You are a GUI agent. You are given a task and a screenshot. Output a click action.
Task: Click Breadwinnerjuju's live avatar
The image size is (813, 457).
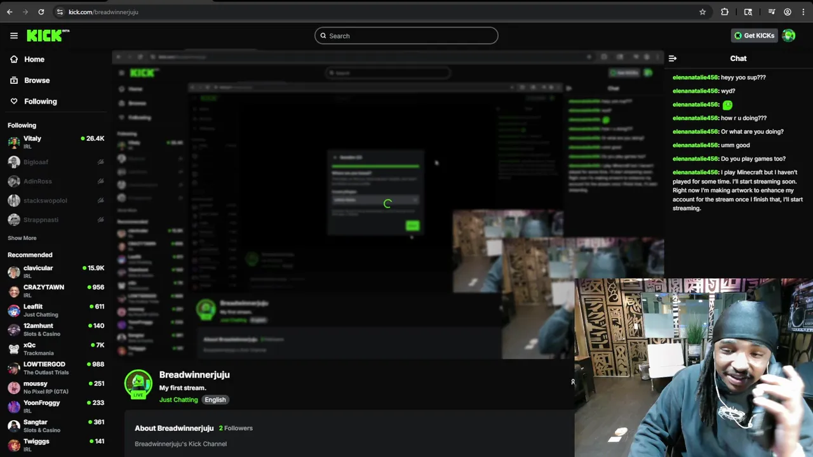coord(138,383)
